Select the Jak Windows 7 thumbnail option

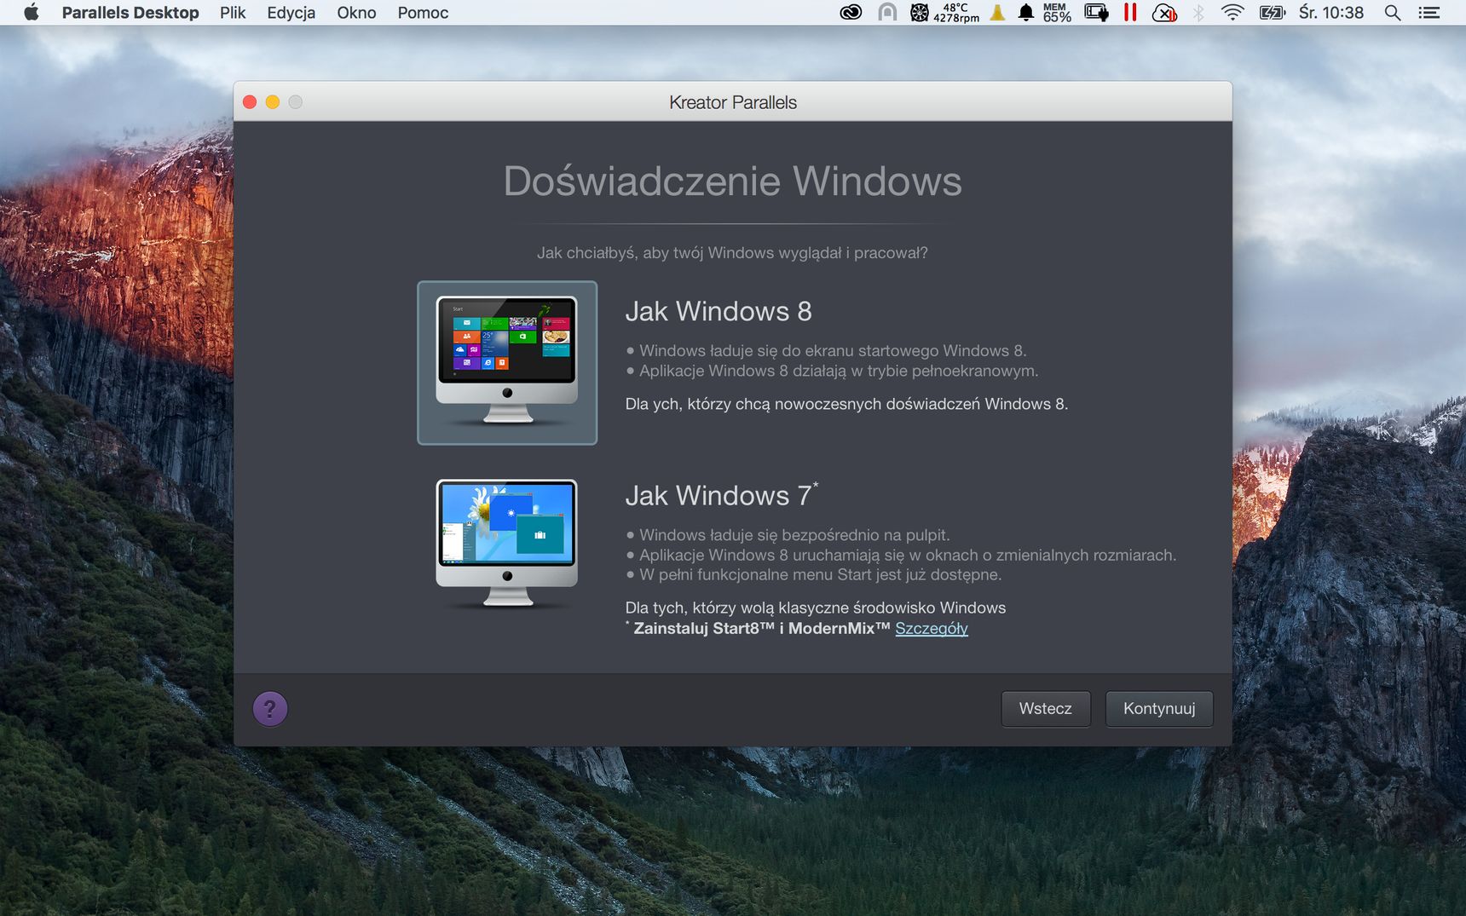tap(507, 543)
